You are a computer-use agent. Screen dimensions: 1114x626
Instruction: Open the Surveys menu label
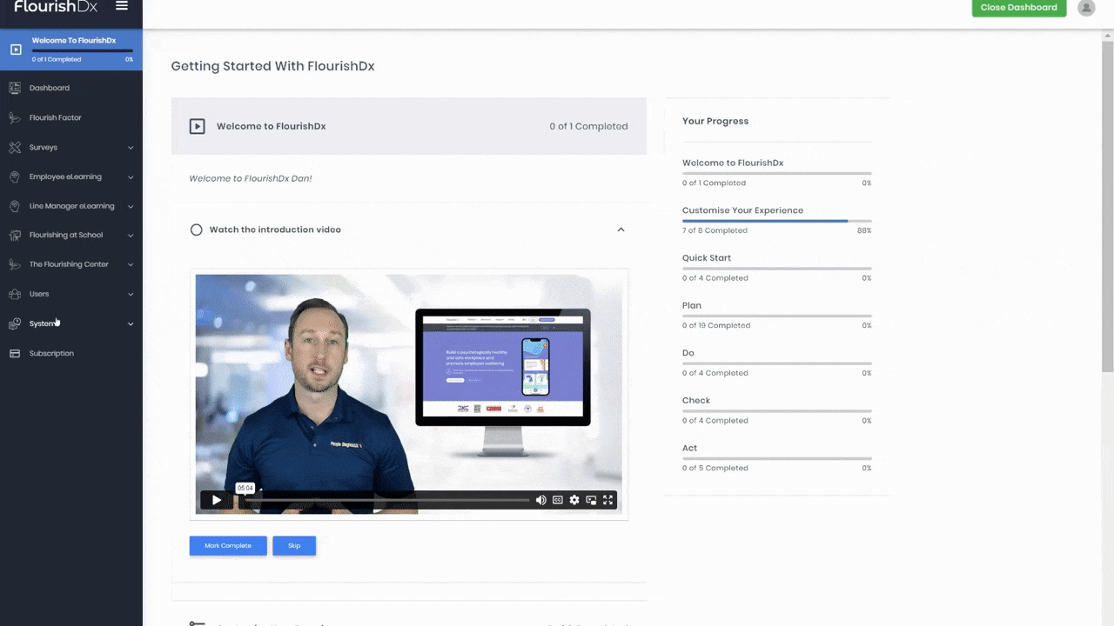44,148
